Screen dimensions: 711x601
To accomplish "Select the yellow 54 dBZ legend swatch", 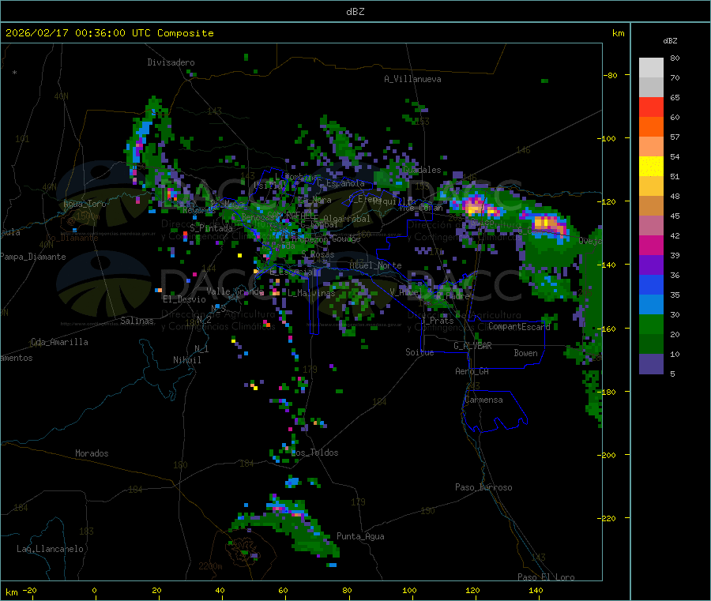I will click(651, 167).
